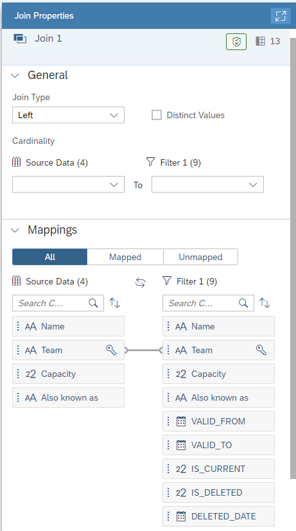Image resolution: width=296 pixels, height=531 pixels.
Task: Enable the Distinct Values checkbox
Action: point(157,115)
